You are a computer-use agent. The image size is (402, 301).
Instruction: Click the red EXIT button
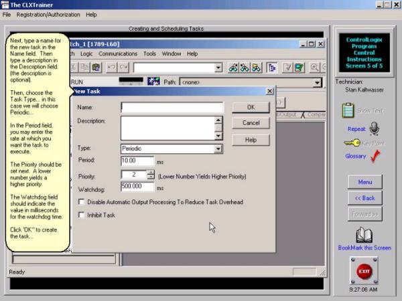pyautogui.click(x=364, y=272)
